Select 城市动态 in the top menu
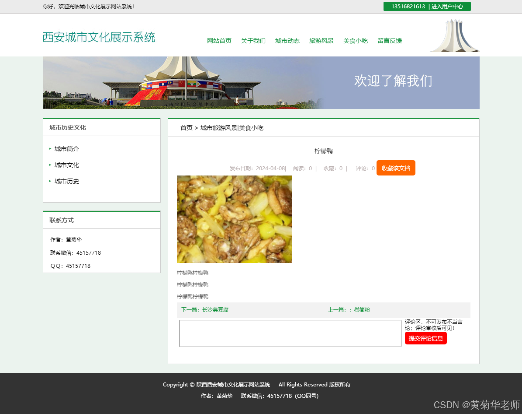 (287, 41)
